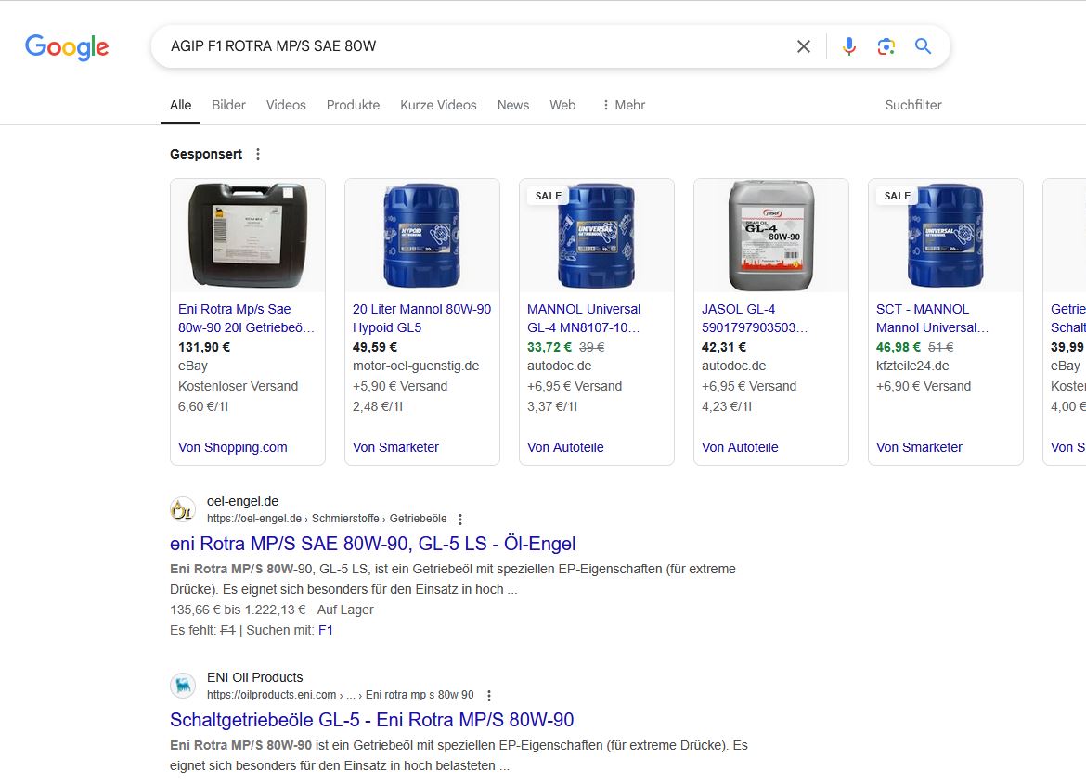Open Google Lens image search

click(x=886, y=46)
